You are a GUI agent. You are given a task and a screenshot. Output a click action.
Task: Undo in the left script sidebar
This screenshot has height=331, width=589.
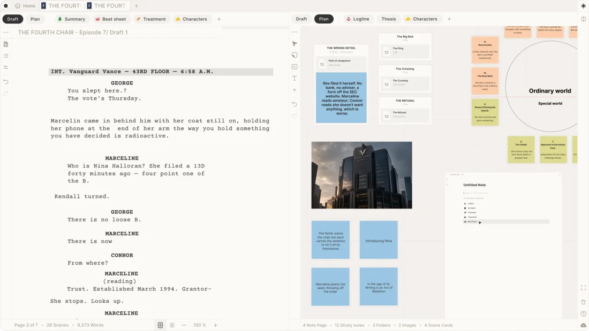point(6,82)
